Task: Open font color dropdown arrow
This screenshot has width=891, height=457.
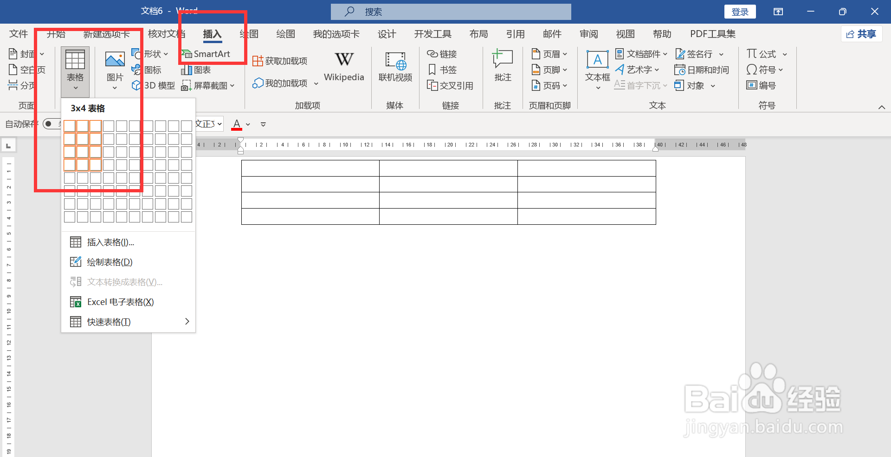Action: point(248,124)
